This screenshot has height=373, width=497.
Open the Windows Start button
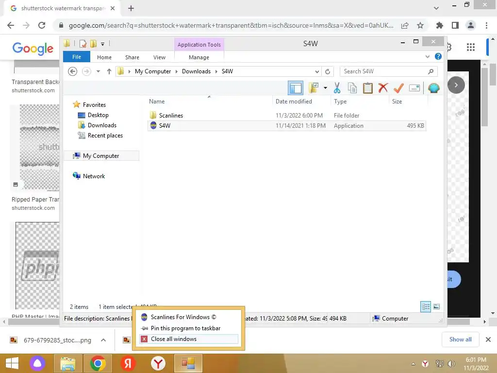[x=12, y=363]
